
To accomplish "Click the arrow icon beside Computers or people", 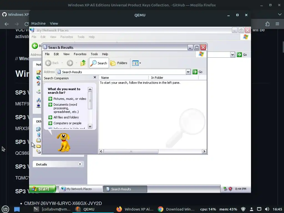I will (x=50, y=123).
